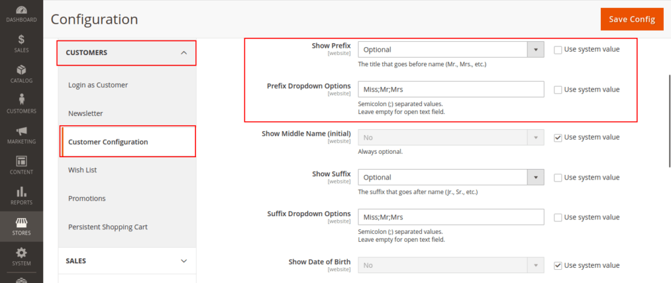Uncheck Use system value for Show Date of Birth
Viewport: 671px width, 283px height.
click(558, 265)
